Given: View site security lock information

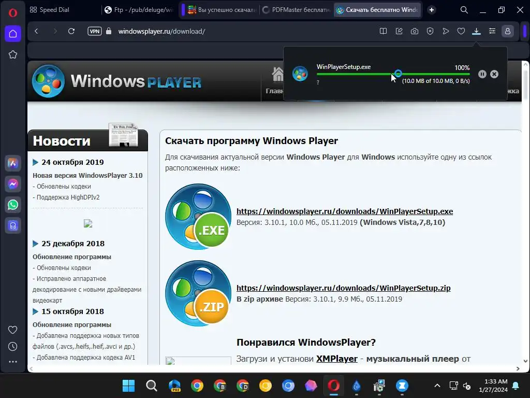Looking at the screenshot, I should click(109, 31).
